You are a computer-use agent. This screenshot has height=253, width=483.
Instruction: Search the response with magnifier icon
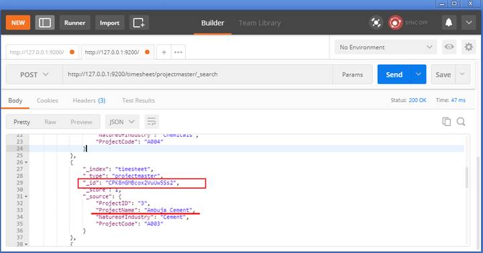461,121
